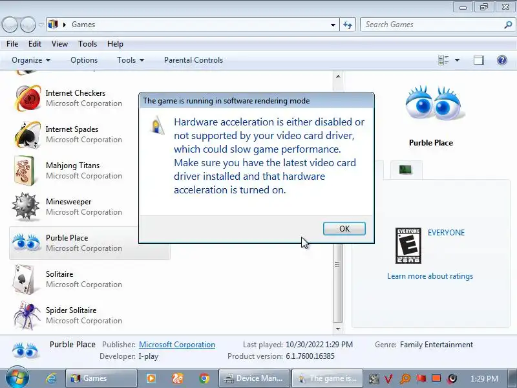The width and height of the screenshot is (517, 388).
Task: Open the EVERYONE rating link
Action: point(446,233)
